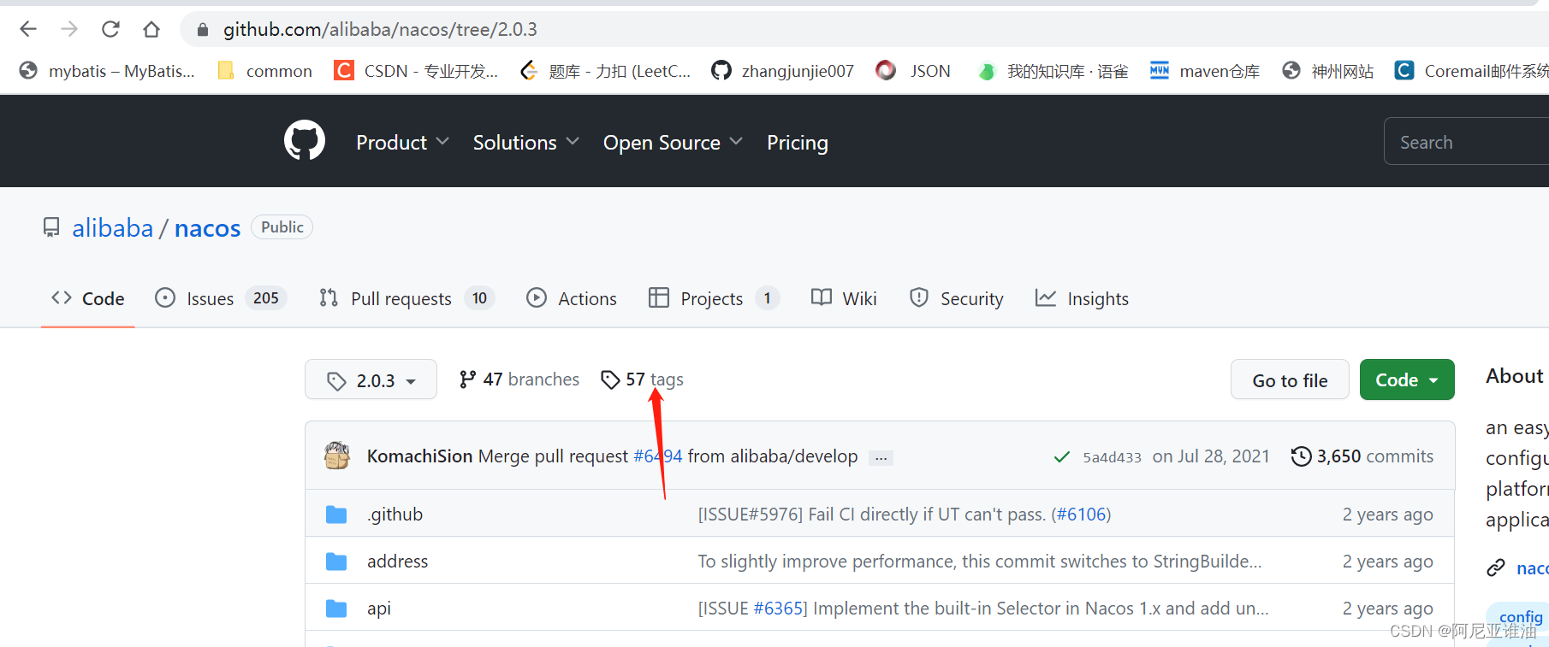Switch to the Projects tab
Screen dimensions: 1549x647
point(714,298)
